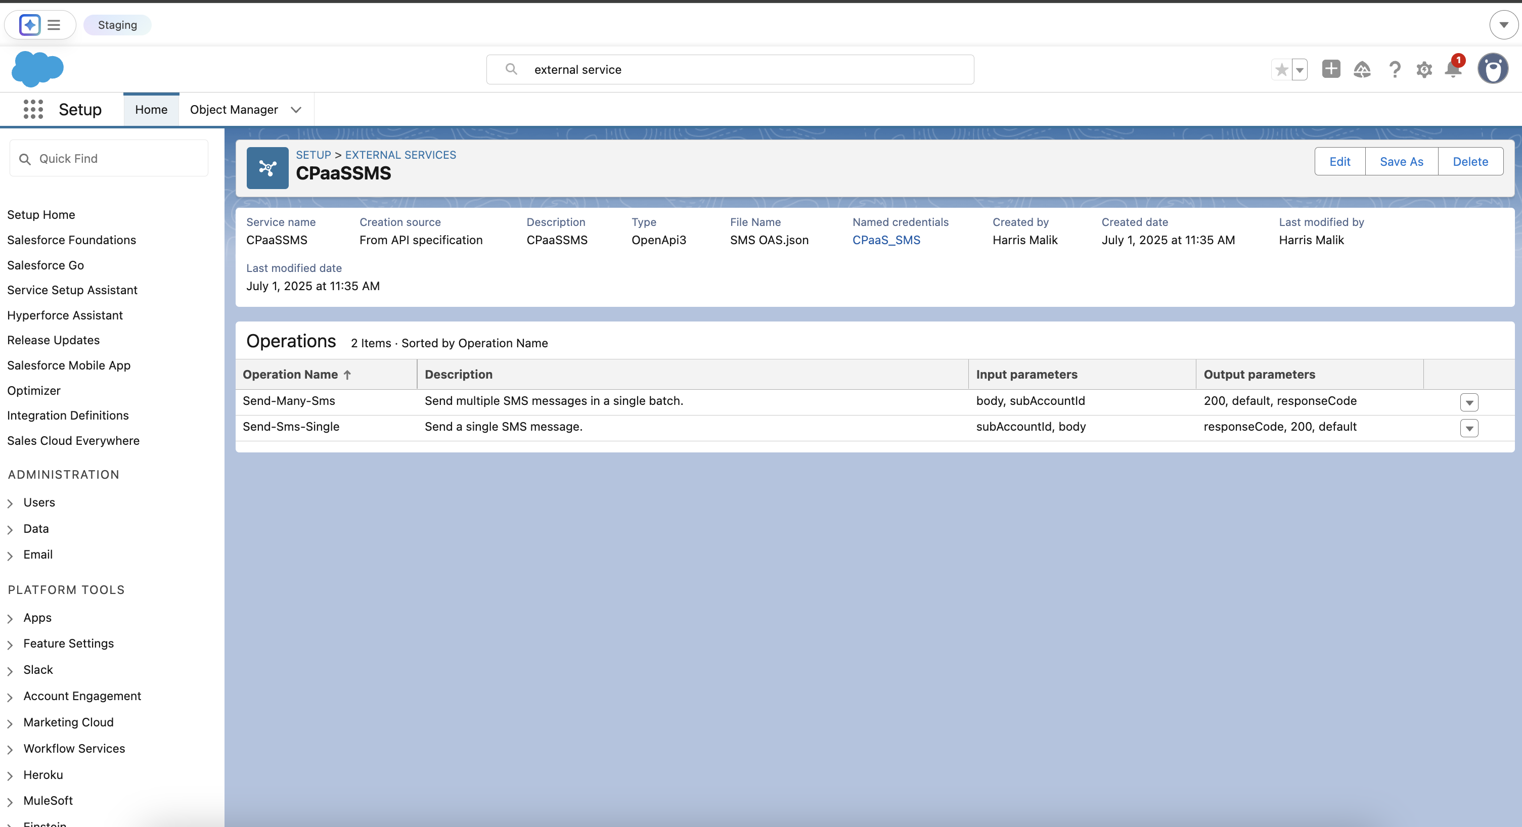The image size is (1522, 827).
Task: Click the sparkle assistant icon at top left
Action: tap(29, 25)
